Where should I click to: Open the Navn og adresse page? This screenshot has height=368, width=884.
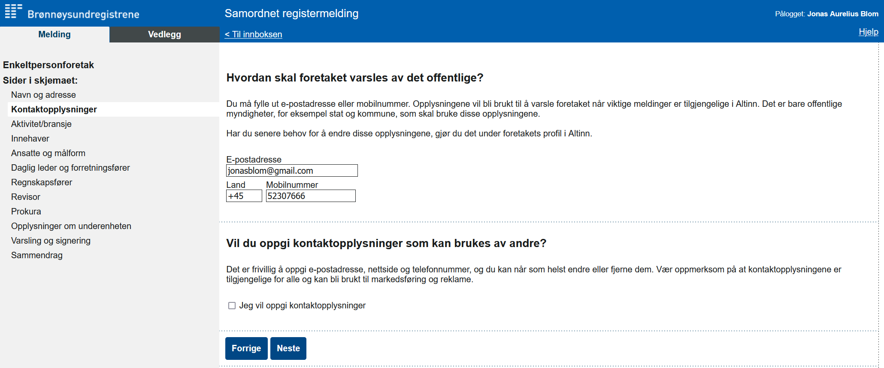(43, 95)
